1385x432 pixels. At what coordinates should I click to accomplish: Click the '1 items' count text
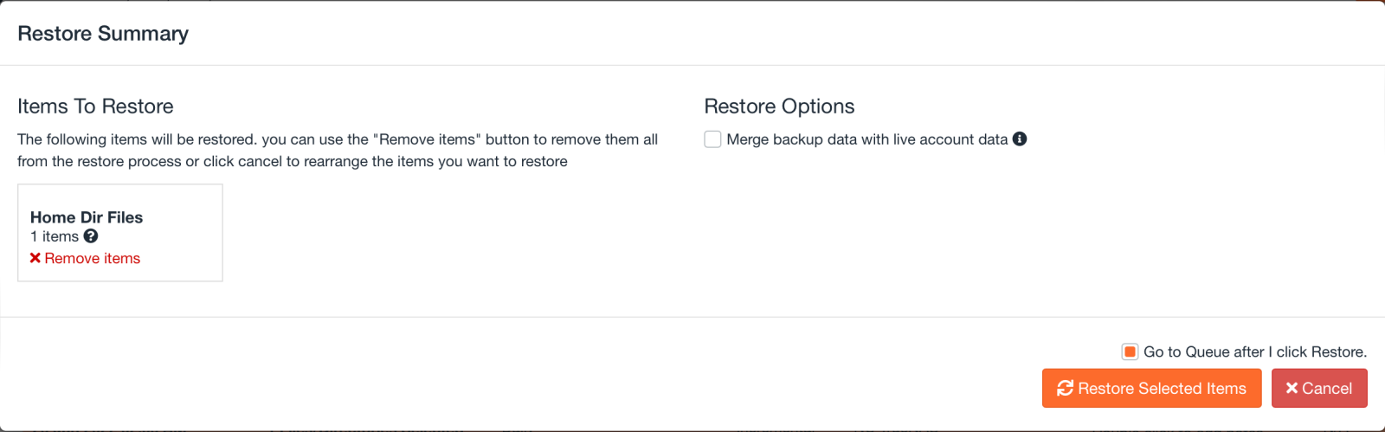(x=55, y=236)
